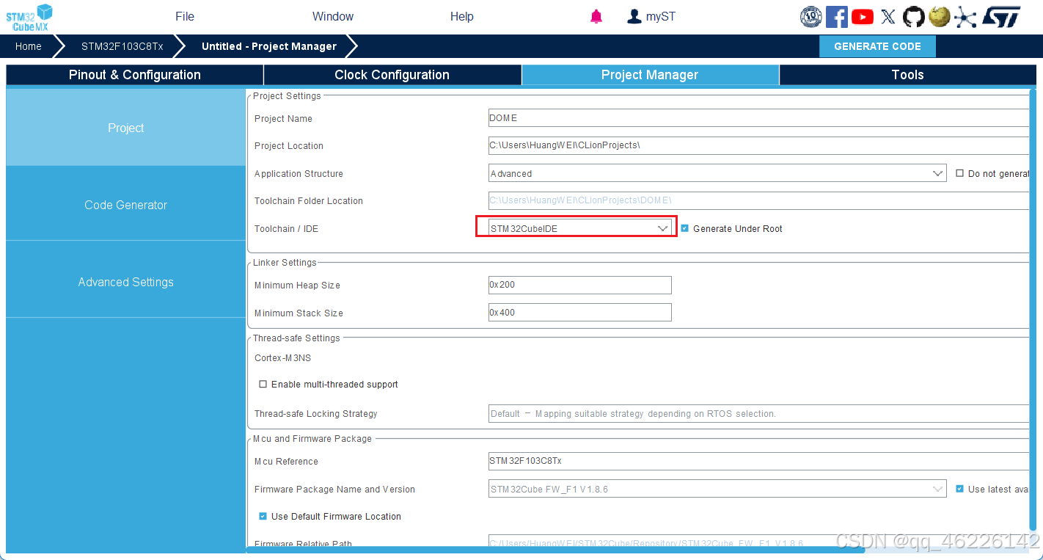Click the Mcu and Firmware Package title
Screen dimensions: 1043x560
coord(312,438)
